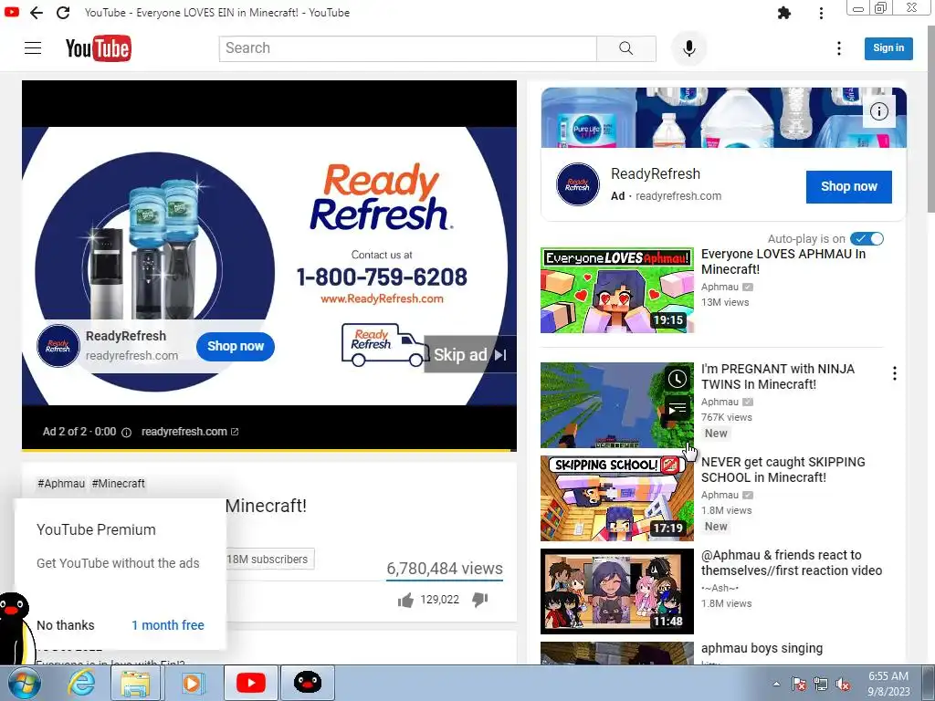The height and width of the screenshot is (701, 935).
Task: Click the penguin app taskbar icon
Action: coord(308,683)
